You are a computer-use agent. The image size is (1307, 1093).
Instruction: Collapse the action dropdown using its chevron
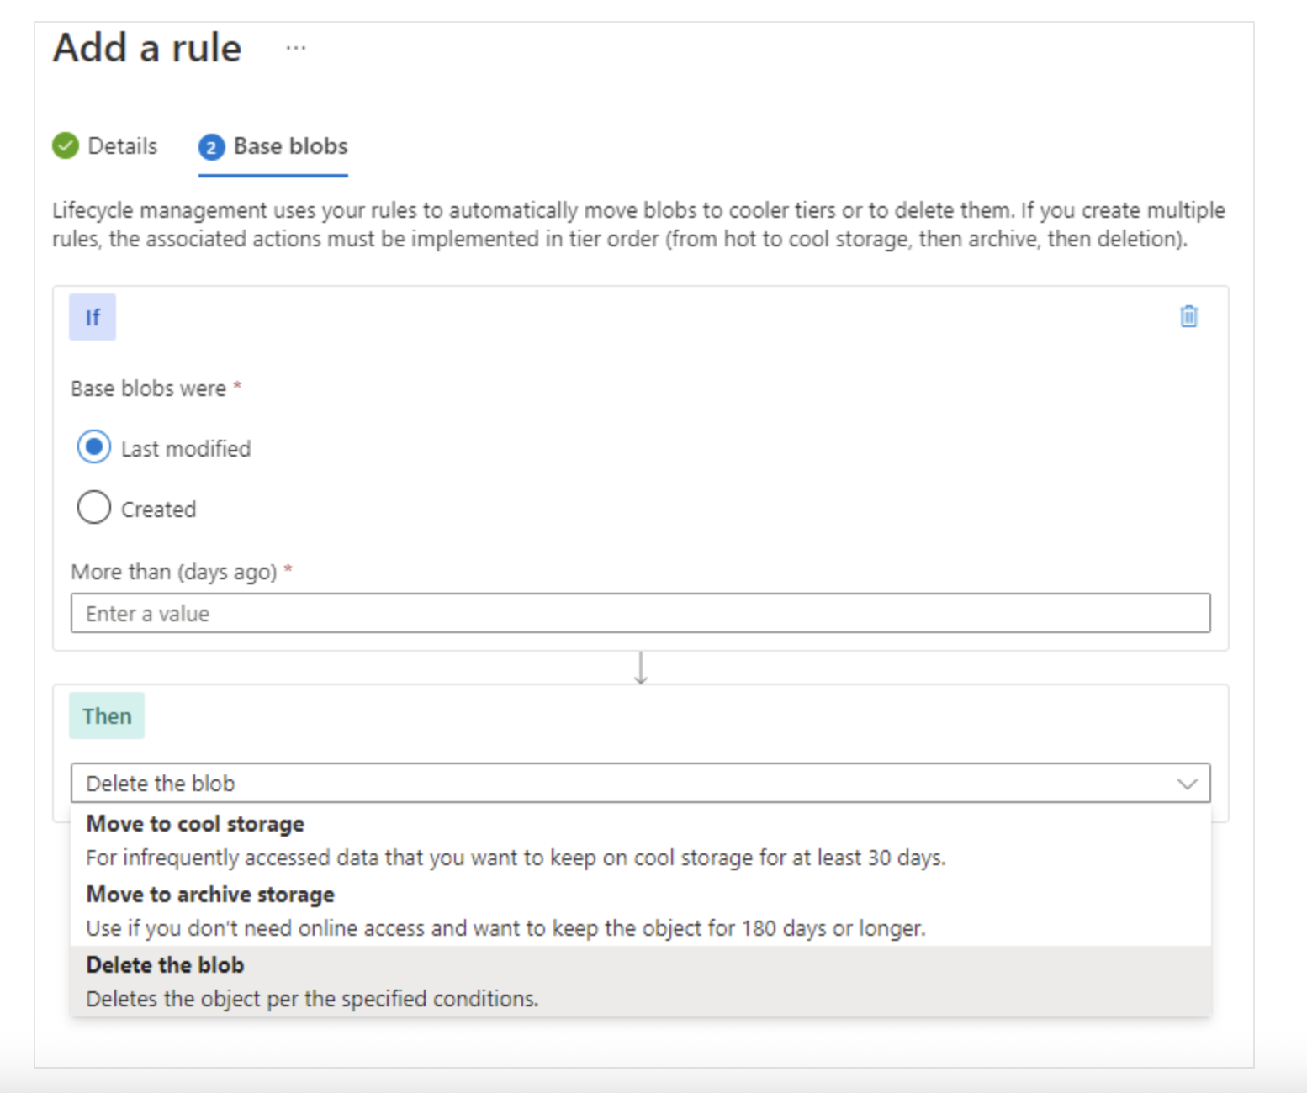(1187, 784)
